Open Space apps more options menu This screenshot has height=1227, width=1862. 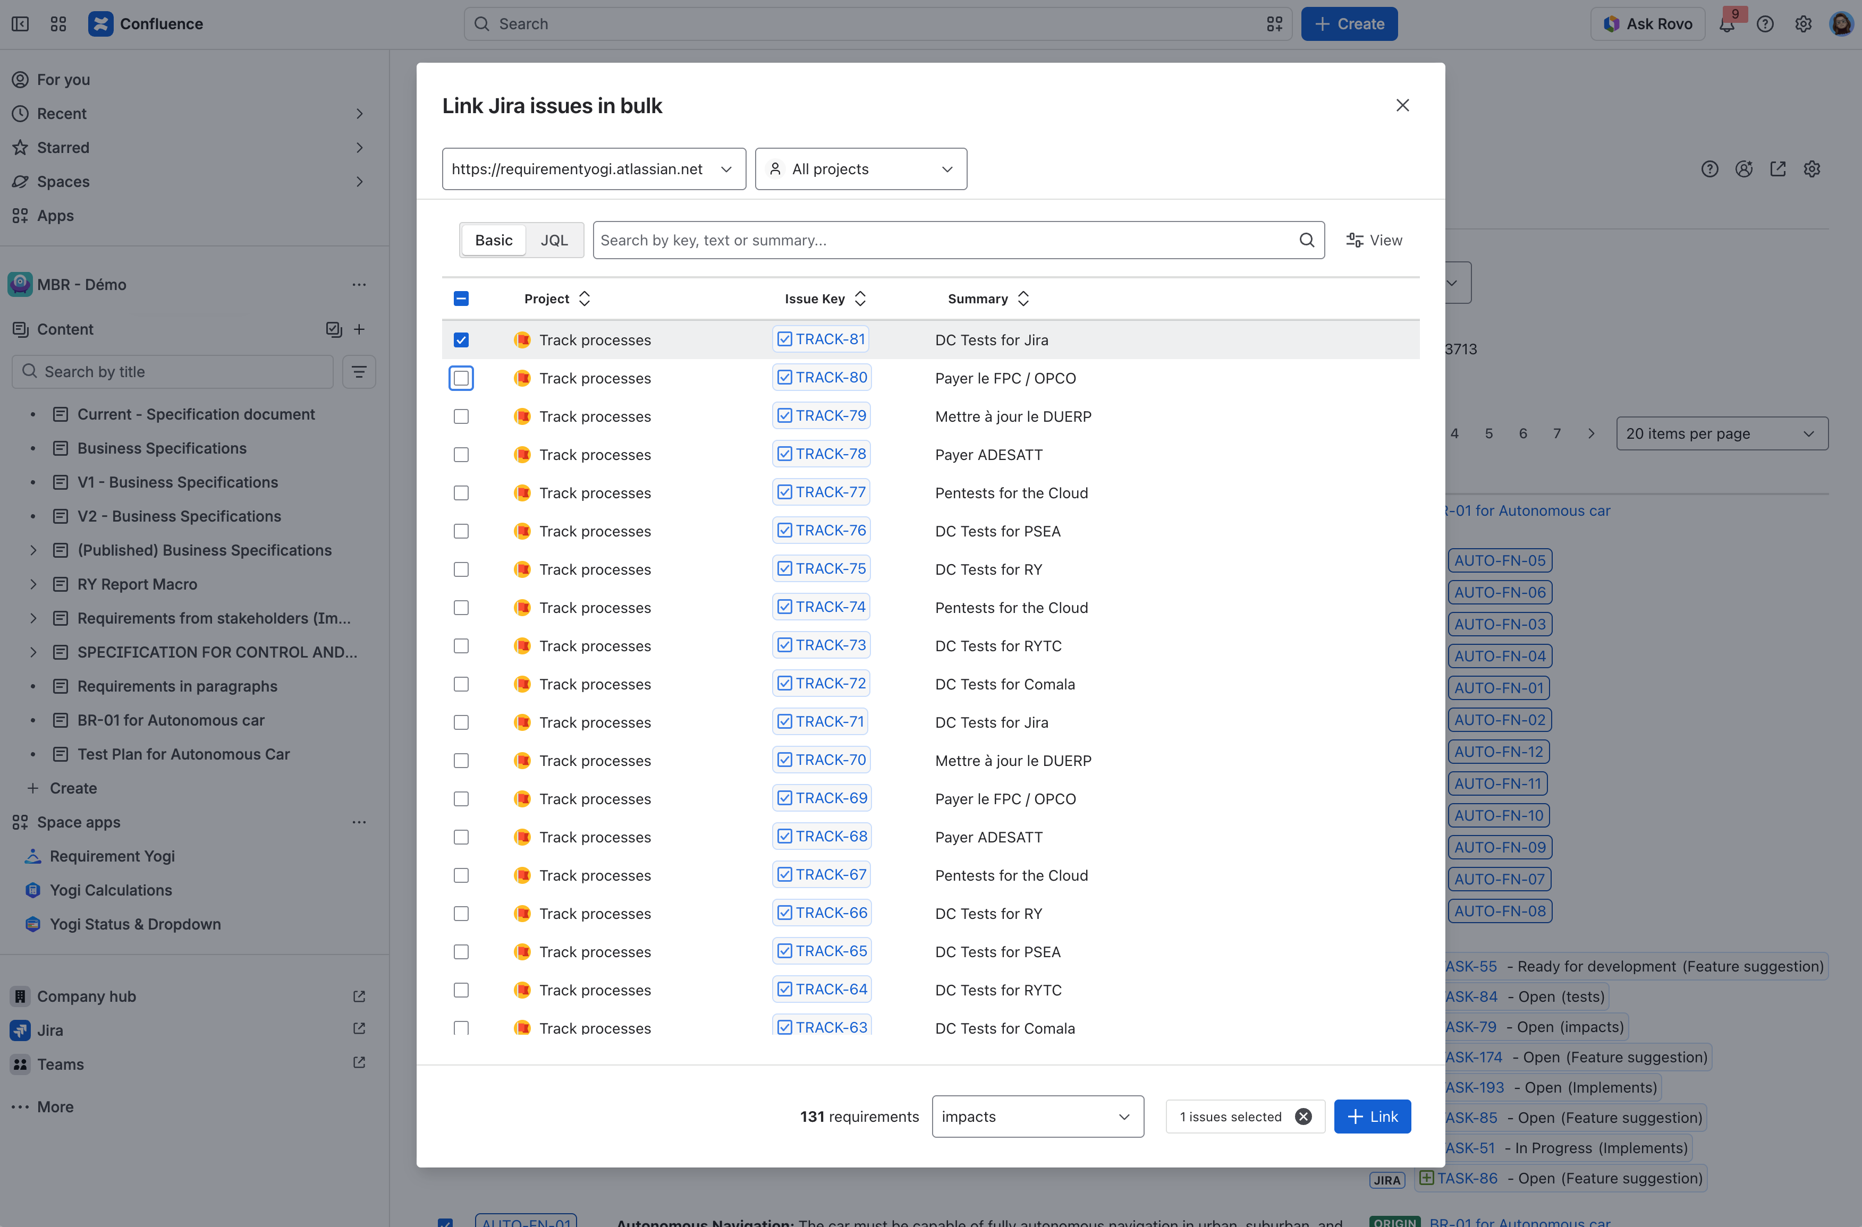(359, 822)
